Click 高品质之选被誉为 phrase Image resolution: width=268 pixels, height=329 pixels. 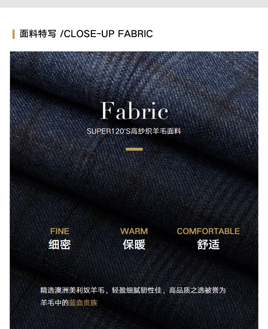click(197, 290)
